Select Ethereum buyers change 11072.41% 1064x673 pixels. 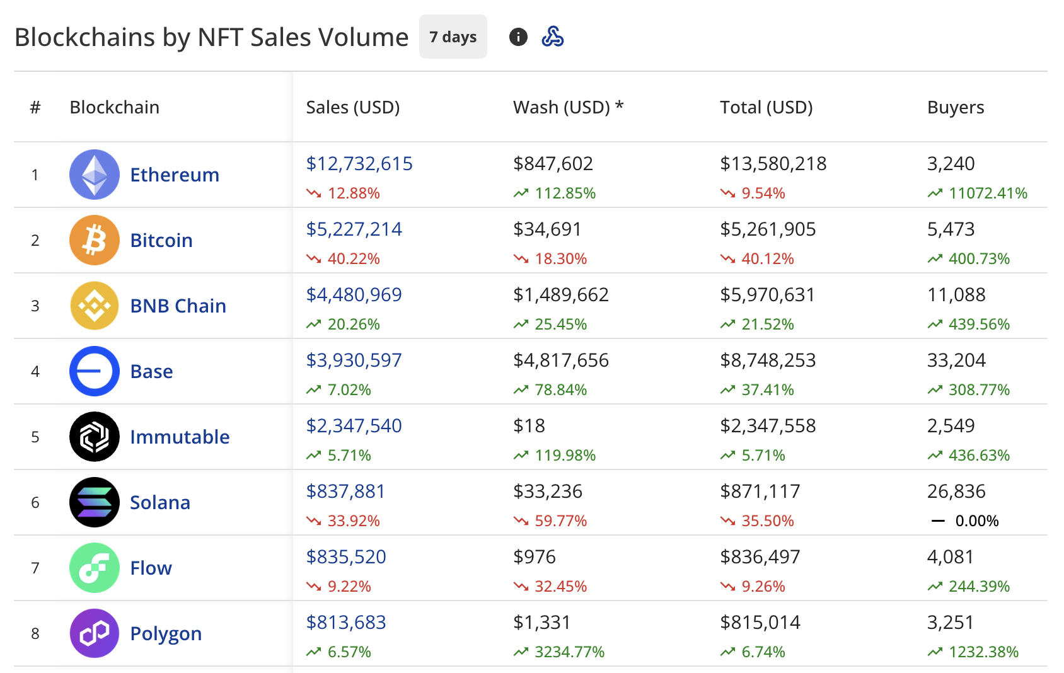point(988,193)
